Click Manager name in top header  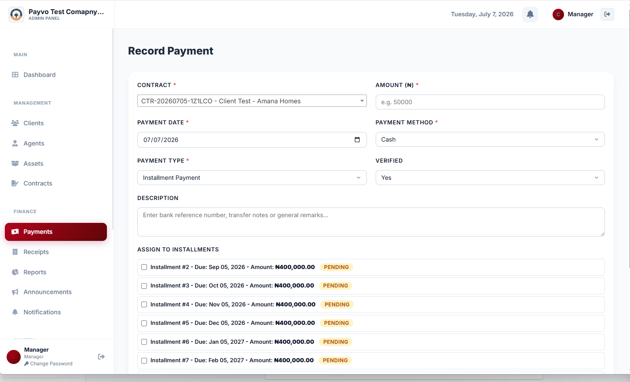tap(580, 14)
